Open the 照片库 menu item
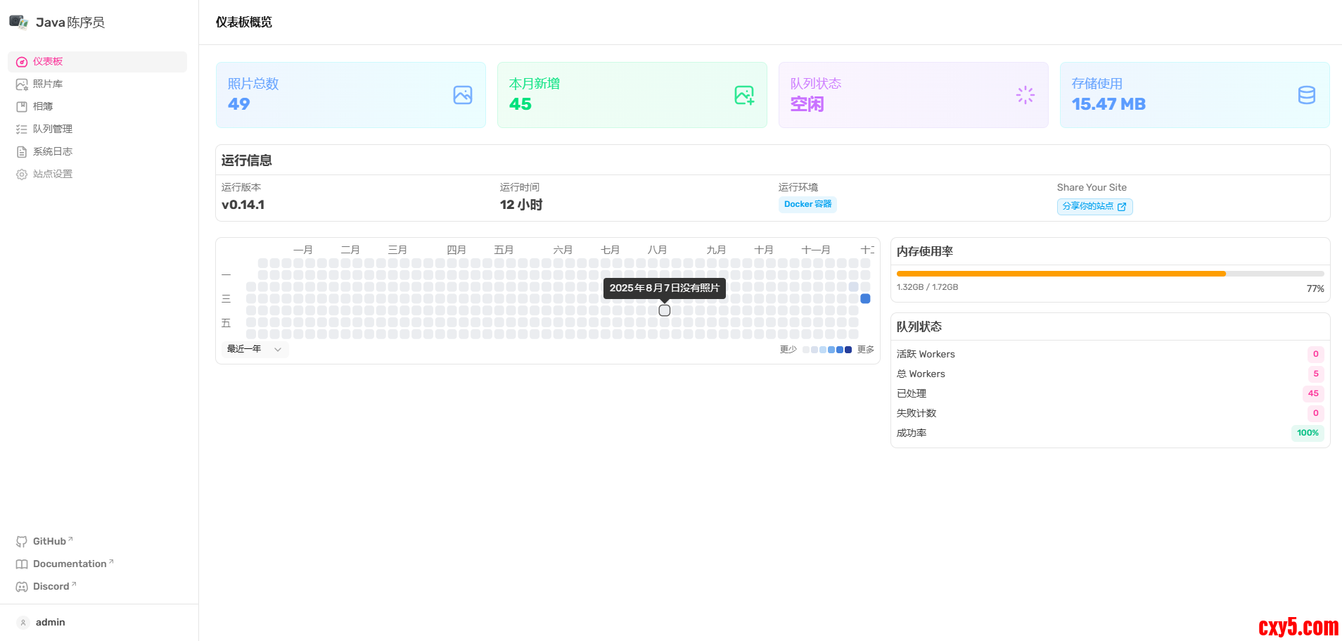Screen dimensions: 1342x641 point(48,84)
